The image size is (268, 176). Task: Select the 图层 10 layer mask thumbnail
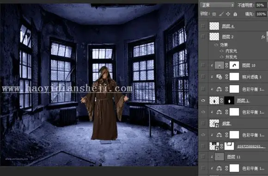point(234,65)
